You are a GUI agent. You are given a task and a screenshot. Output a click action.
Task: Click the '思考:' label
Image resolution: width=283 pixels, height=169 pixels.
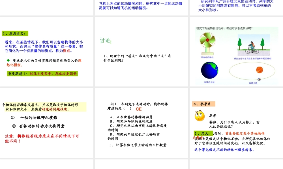213,116
